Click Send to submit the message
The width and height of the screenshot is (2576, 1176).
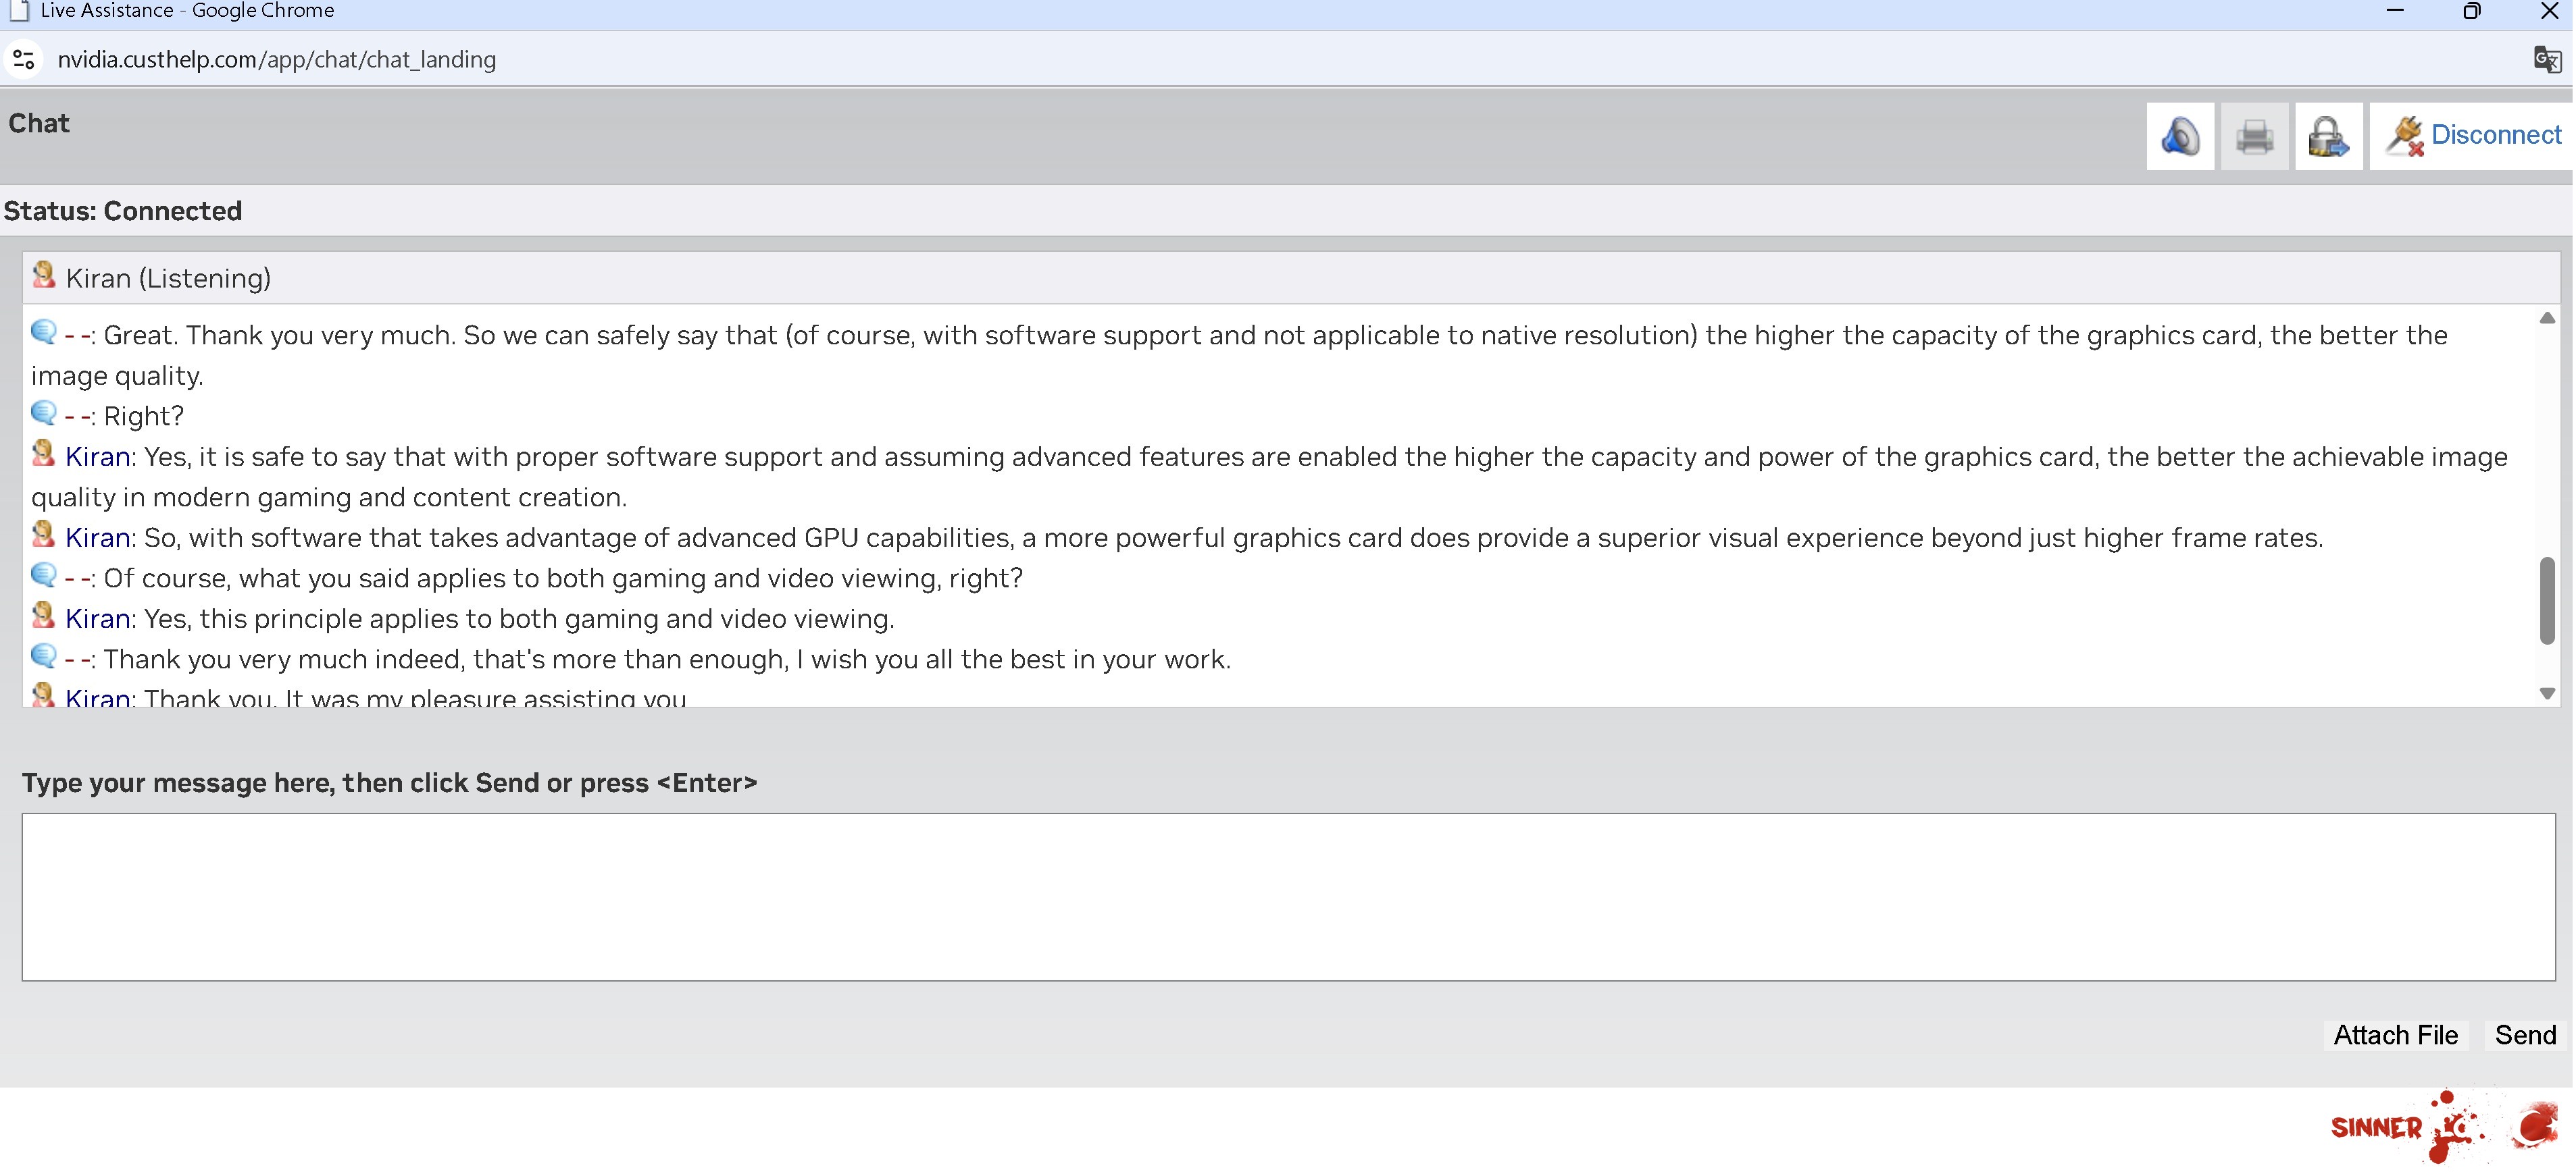pos(2525,1035)
